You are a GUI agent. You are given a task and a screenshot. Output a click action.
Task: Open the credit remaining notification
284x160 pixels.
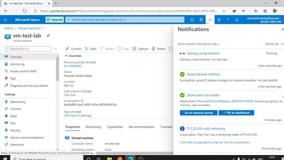point(206,128)
